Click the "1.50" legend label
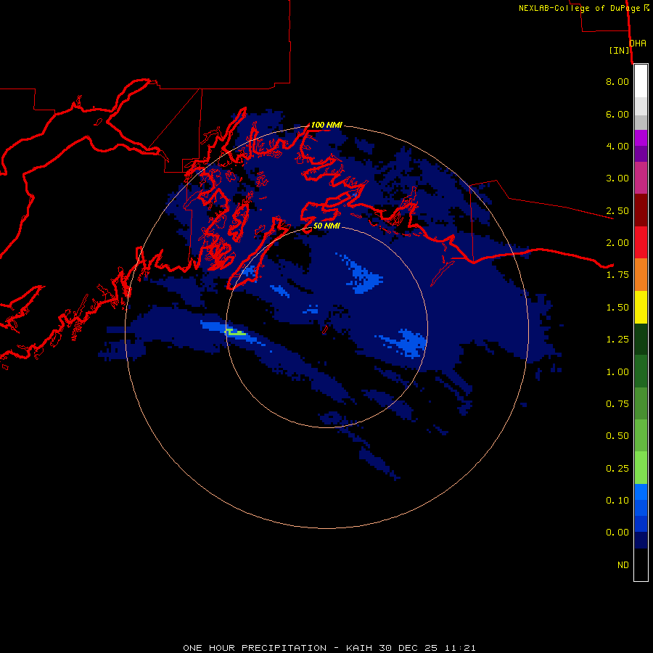 click(617, 308)
